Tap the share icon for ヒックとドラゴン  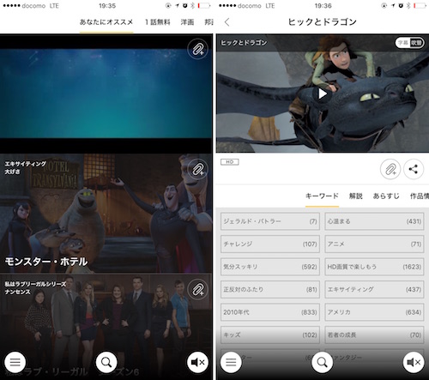(x=414, y=169)
